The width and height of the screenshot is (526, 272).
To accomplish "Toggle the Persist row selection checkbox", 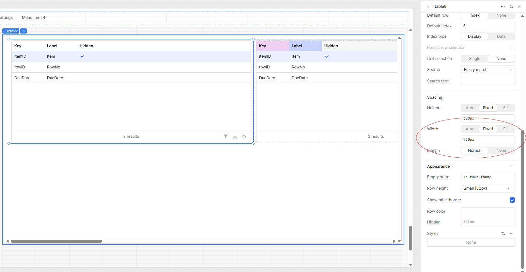I will click(x=512, y=48).
